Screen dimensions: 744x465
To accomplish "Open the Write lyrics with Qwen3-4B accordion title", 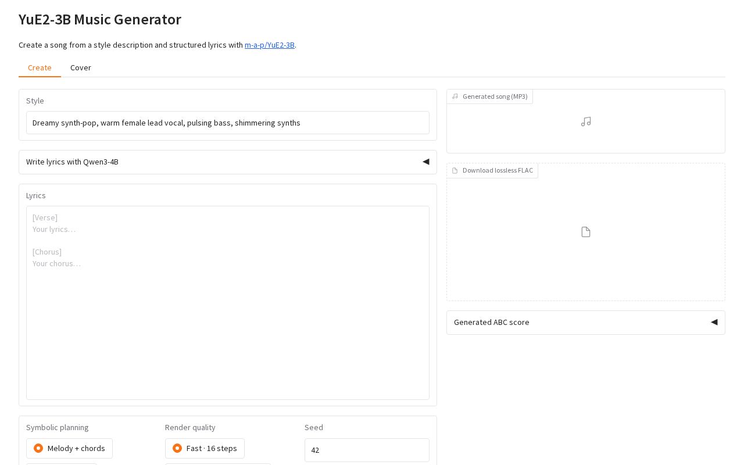I will tap(72, 162).
